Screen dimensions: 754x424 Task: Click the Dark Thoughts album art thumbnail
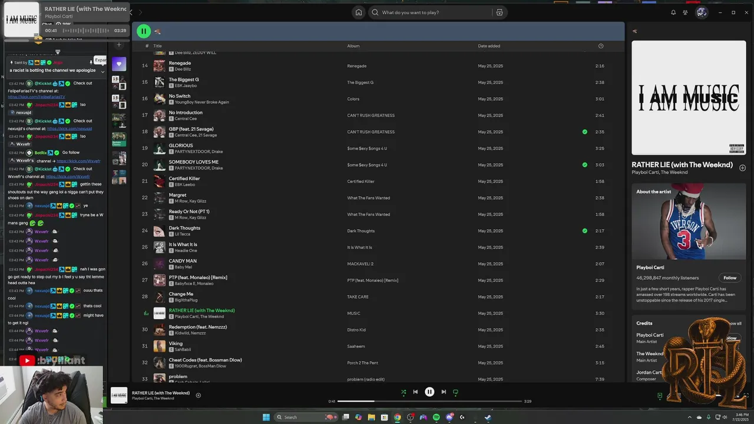point(160,231)
